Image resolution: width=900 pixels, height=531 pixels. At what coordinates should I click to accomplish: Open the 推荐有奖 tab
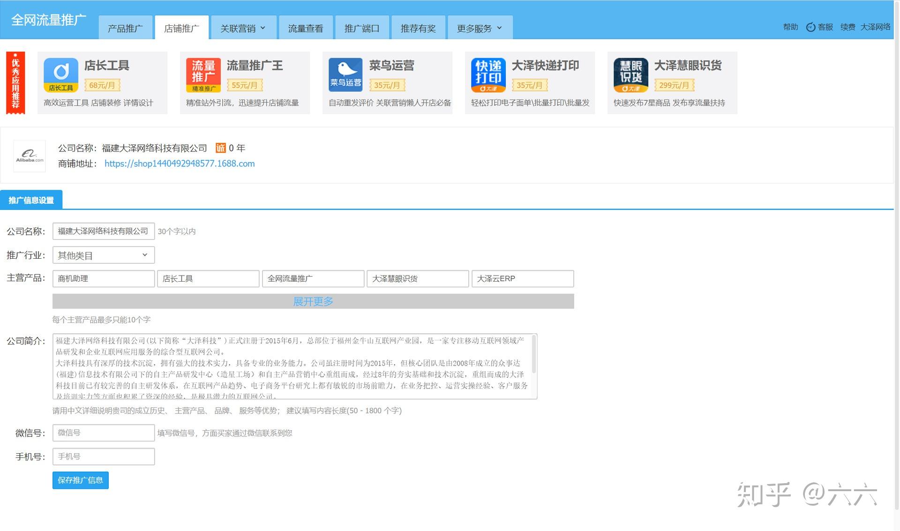click(x=418, y=28)
